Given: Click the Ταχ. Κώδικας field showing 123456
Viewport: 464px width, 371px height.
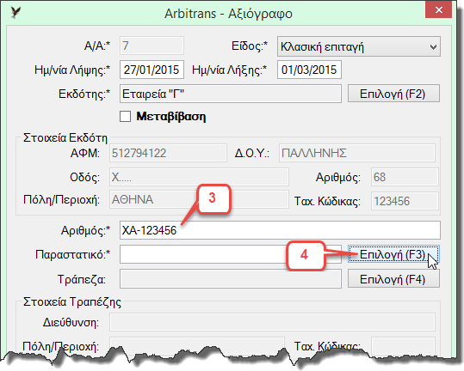Looking at the screenshot, I should pos(405,201).
